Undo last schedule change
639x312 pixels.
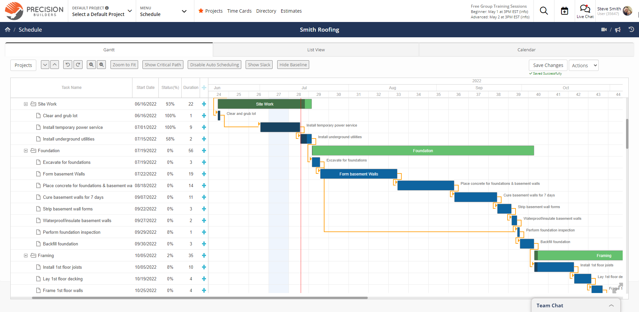point(68,65)
